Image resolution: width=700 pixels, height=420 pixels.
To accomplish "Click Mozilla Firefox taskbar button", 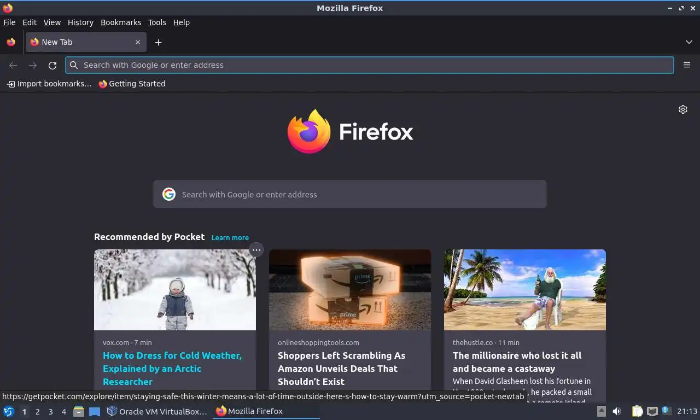I will (x=266, y=411).
